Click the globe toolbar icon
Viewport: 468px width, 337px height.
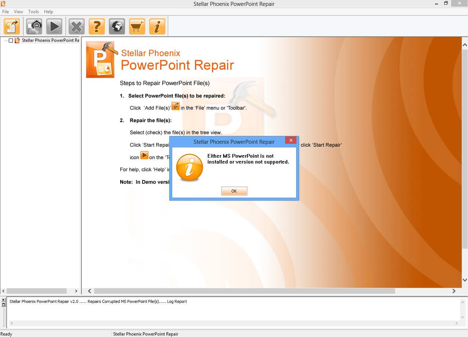pyautogui.click(x=117, y=26)
